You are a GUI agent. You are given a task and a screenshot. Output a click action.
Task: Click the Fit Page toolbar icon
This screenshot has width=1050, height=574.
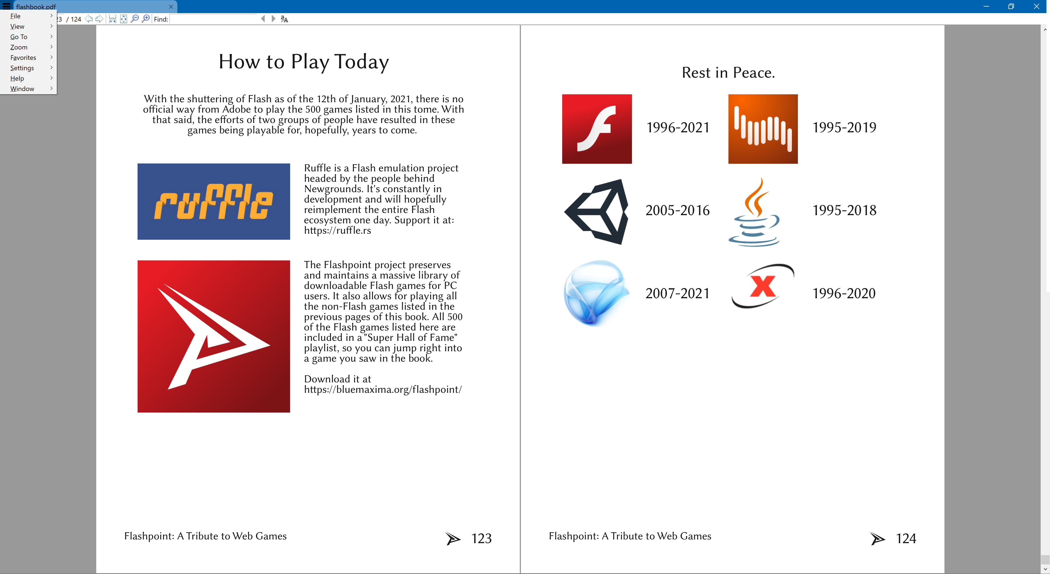tap(124, 19)
